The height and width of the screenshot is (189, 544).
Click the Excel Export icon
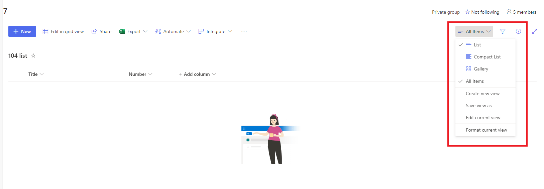pos(122,31)
